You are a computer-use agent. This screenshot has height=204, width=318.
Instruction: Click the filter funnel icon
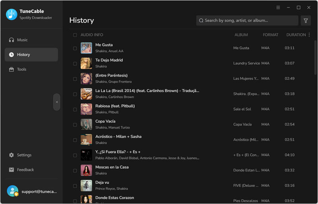[x=306, y=21]
